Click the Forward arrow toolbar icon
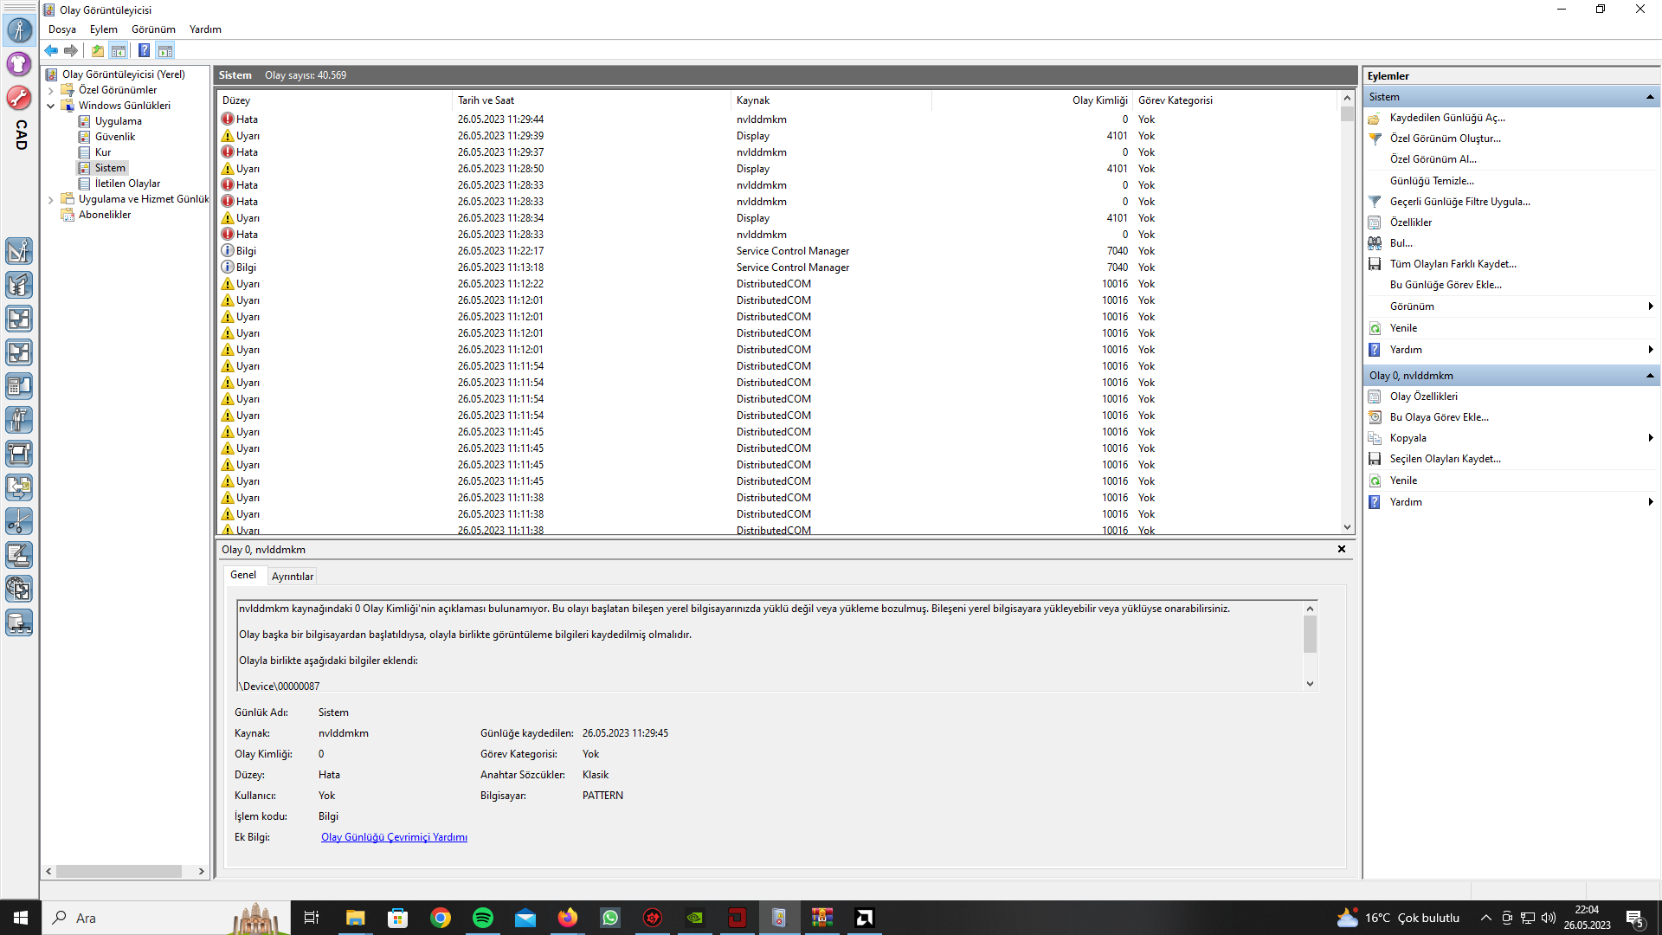This screenshot has width=1662, height=935. click(71, 51)
